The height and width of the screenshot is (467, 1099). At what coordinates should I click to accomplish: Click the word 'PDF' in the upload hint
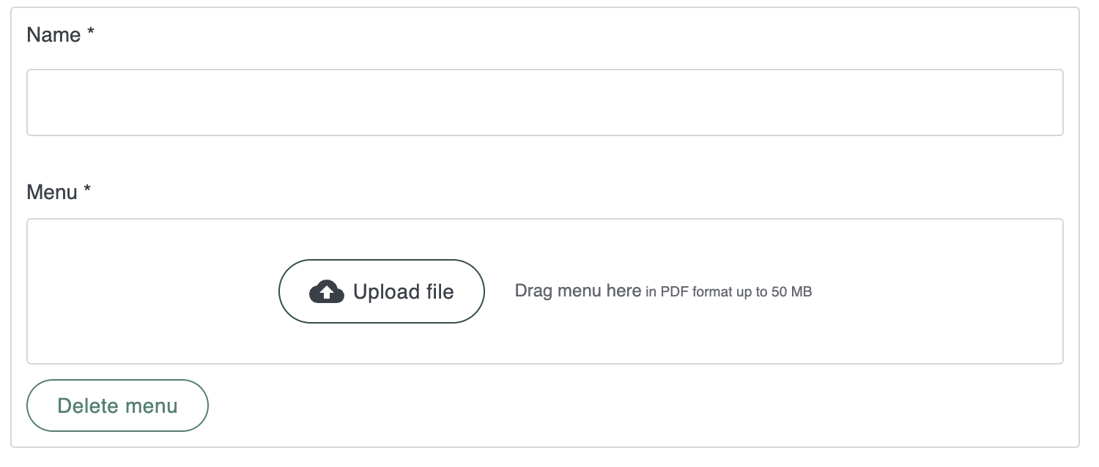click(675, 292)
